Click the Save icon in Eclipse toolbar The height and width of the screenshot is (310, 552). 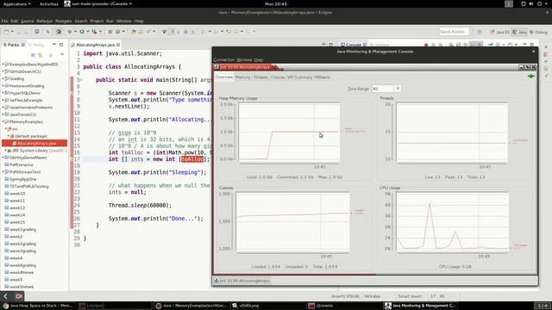tap(19, 32)
